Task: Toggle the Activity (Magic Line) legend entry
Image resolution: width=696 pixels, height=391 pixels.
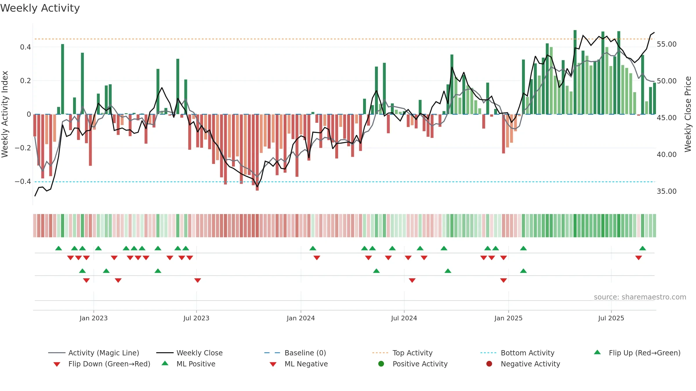Action: [94, 353]
